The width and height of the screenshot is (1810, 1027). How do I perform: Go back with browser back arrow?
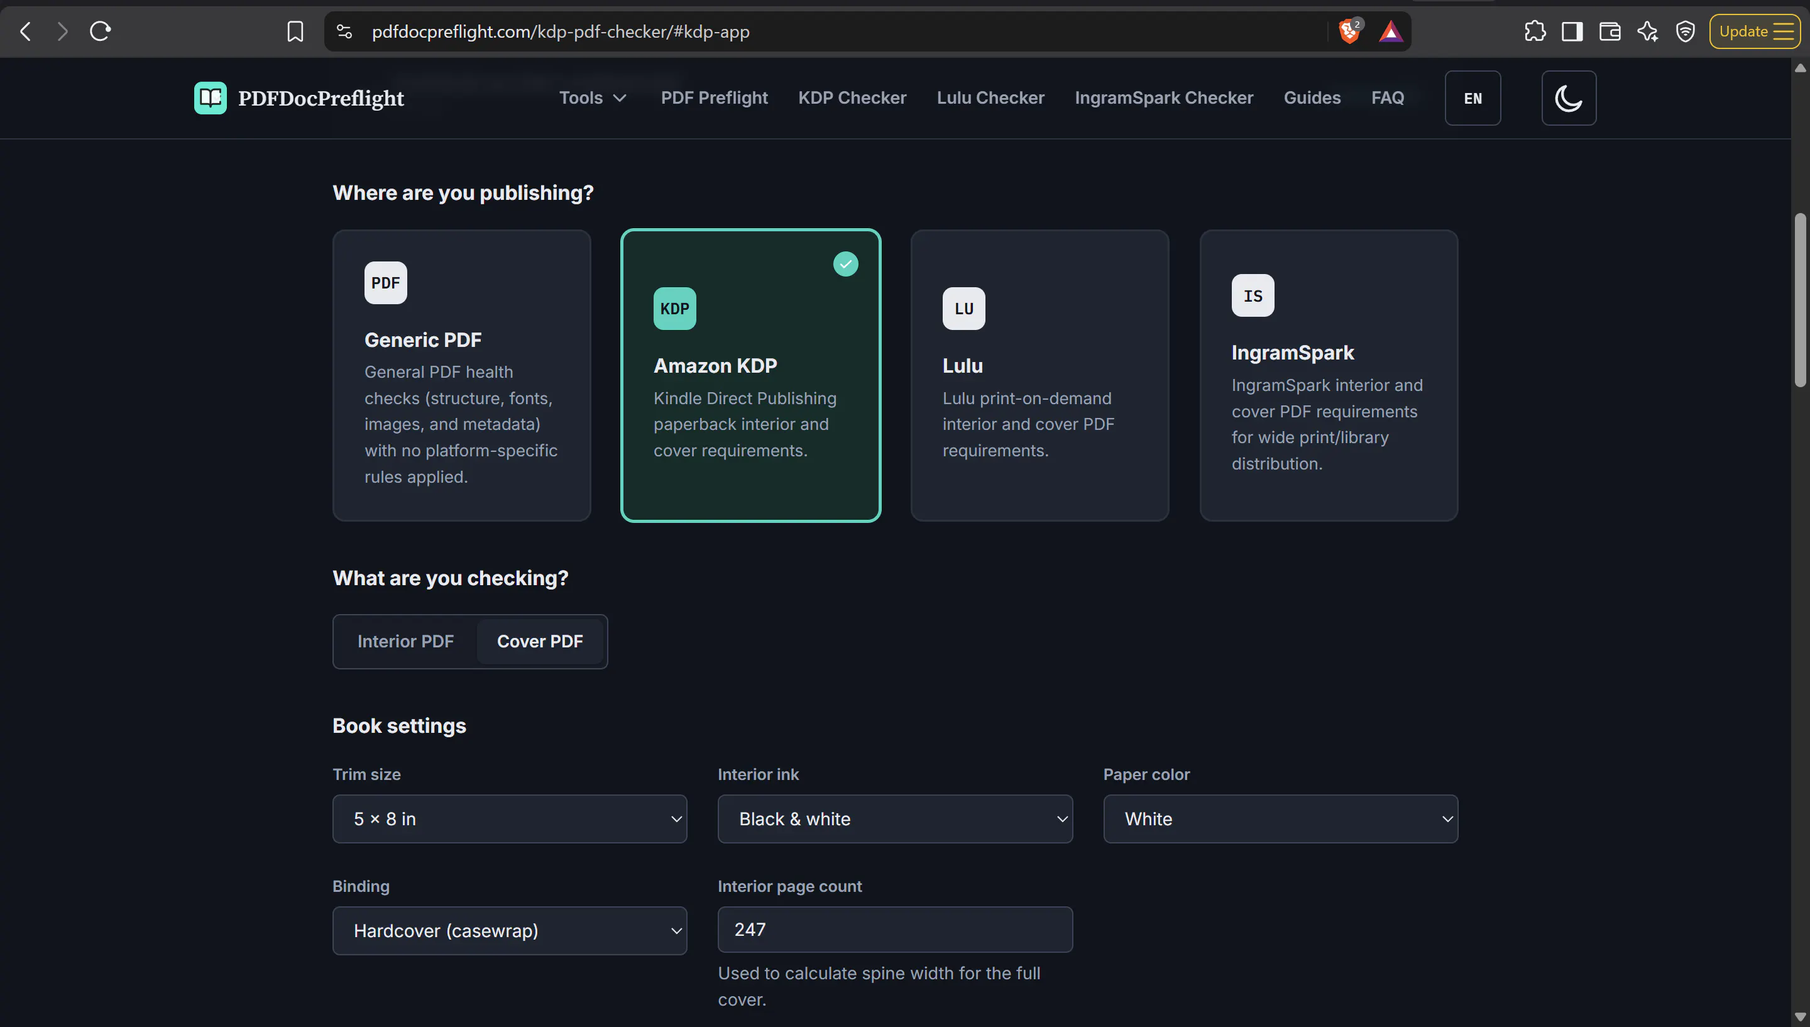pyautogui.click(x=26, y=31)
